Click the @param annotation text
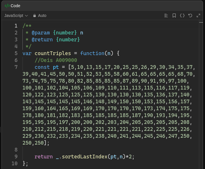Image resolution: width=205 pixels, height=169 pixels. click(x=41, y=33)
